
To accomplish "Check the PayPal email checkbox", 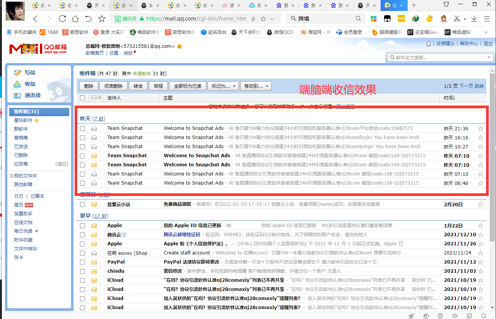I will [83, 262].
